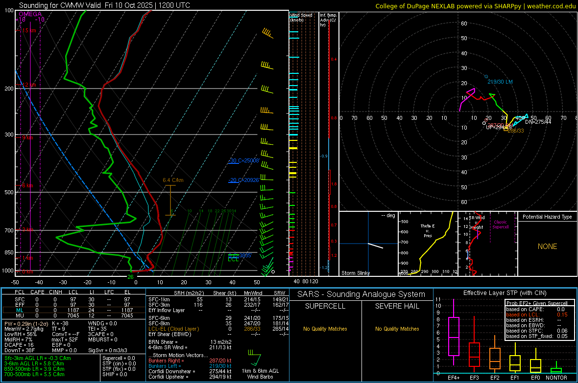Click the 'Corfidi Upshear = 294/19 kt' line
The image size is (578, 383).
click(x=190, y=377)
